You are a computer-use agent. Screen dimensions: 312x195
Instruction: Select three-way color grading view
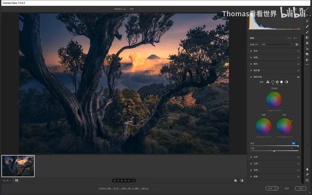(268, 82)
